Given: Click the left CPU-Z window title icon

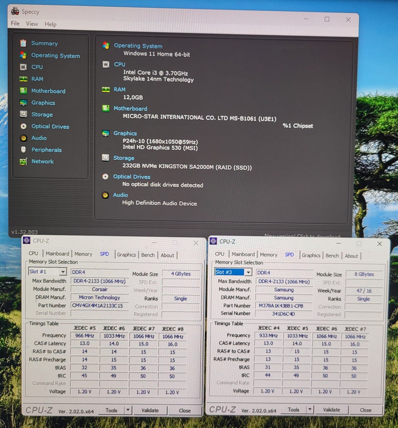Looking at the screenshot, I should pos(27,240).
